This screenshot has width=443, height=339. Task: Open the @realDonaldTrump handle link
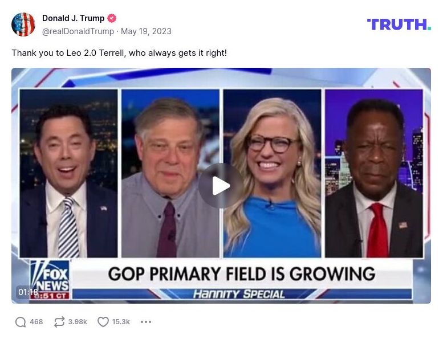[78, 31]
